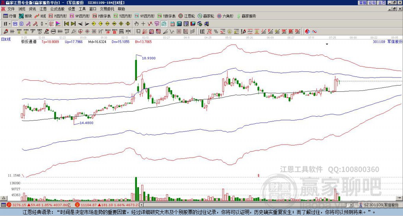Open the 六角形 tool
Screen dimensions: 403x216
pos(226,16)
